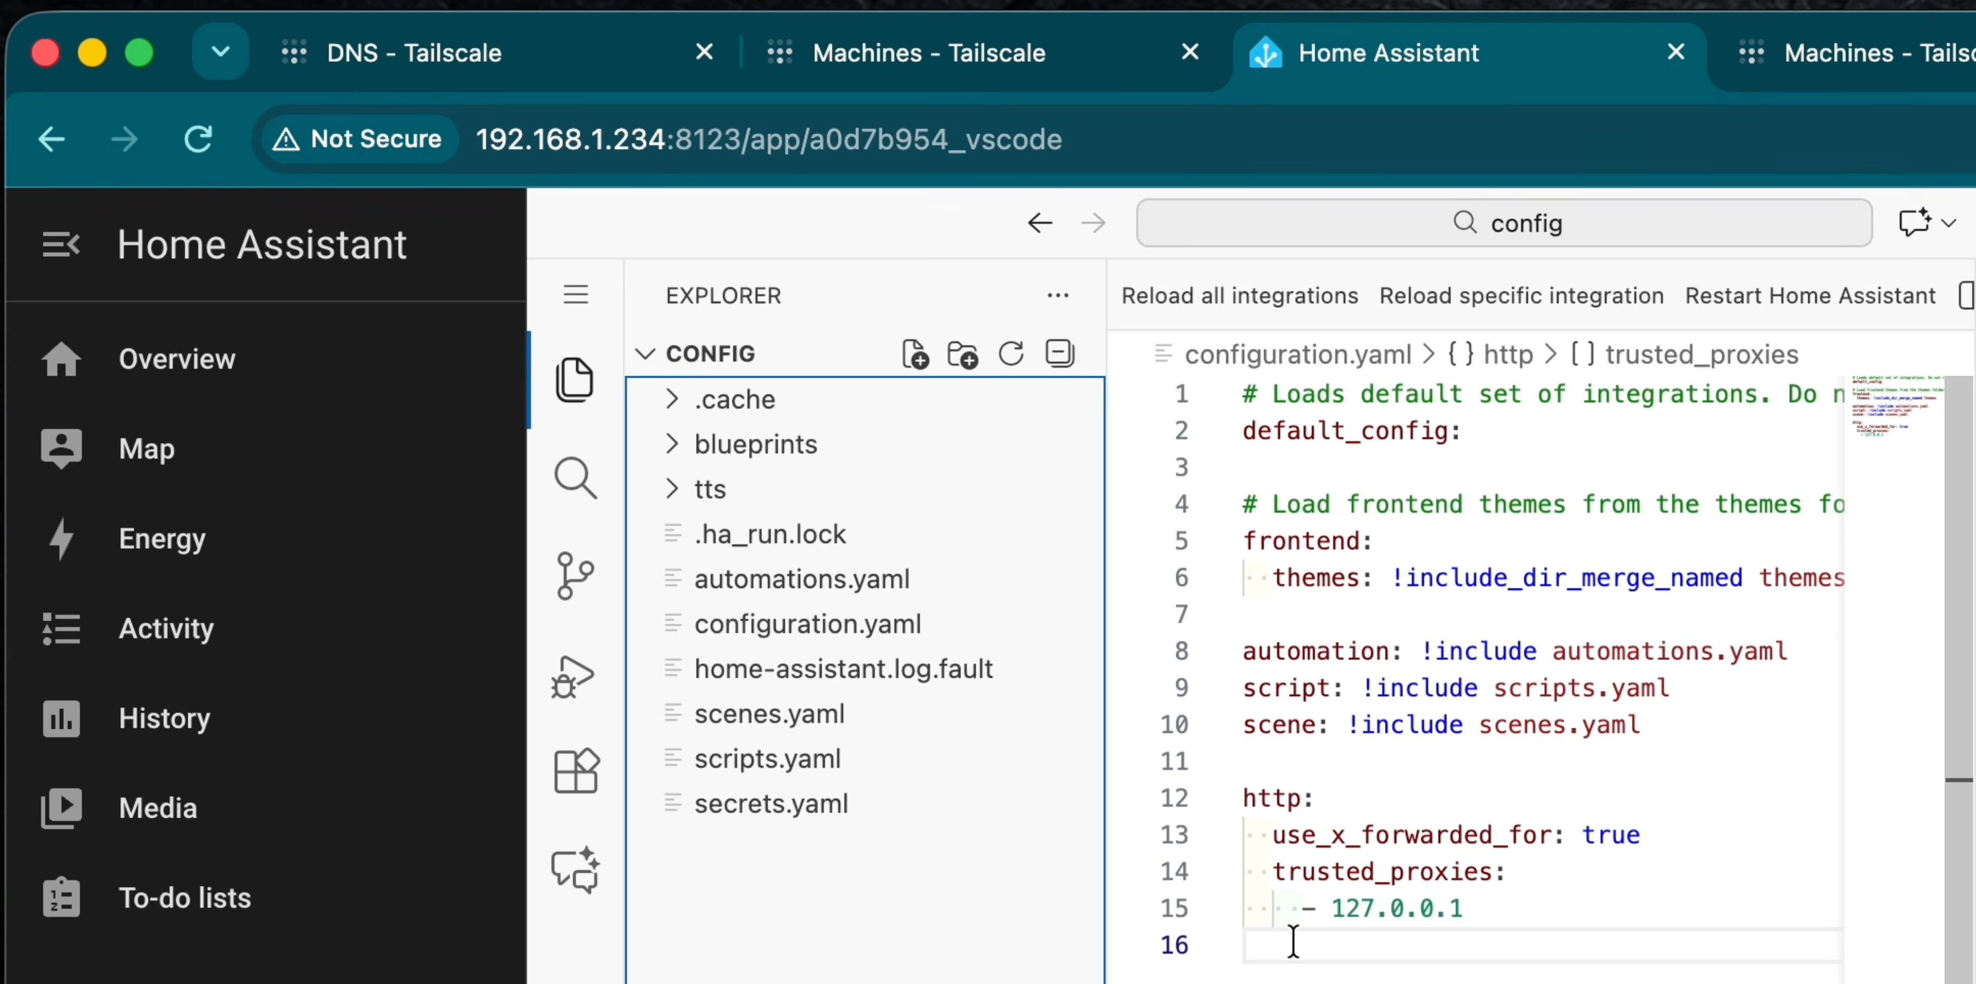Select the Home Assistant browser tab

tap(1470, 53)
